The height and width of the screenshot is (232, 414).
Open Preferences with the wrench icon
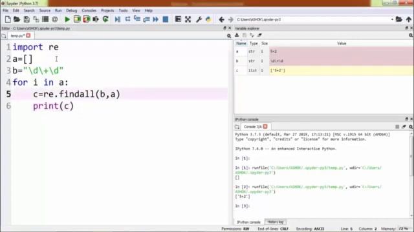tap(199, 19)
